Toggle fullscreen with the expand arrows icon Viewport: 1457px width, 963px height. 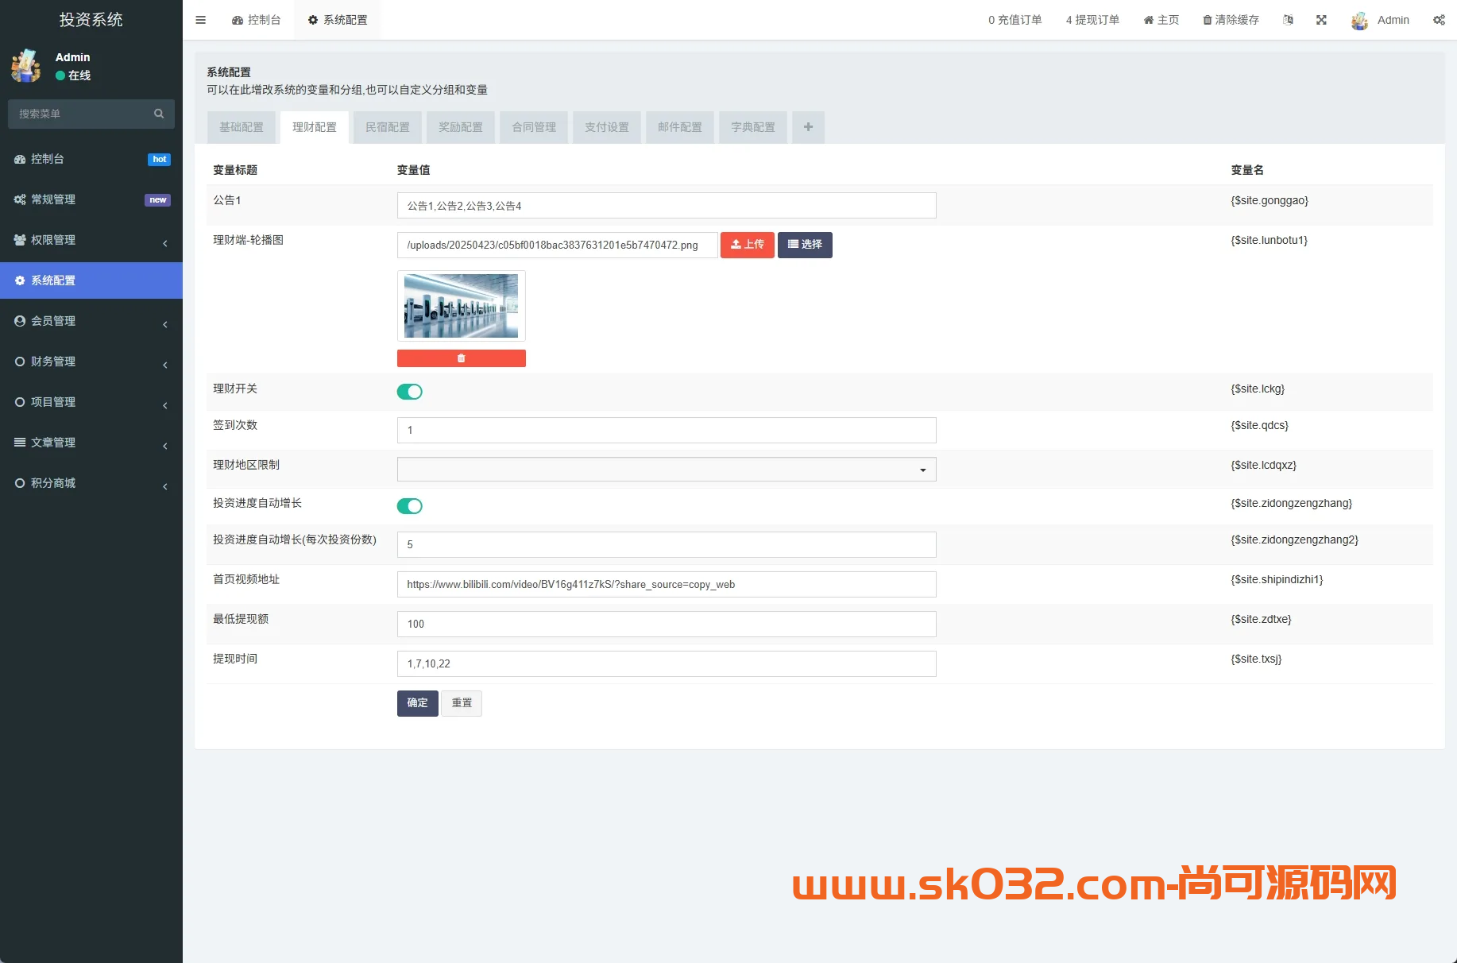pyautogui.click(x=1321, y=20)
